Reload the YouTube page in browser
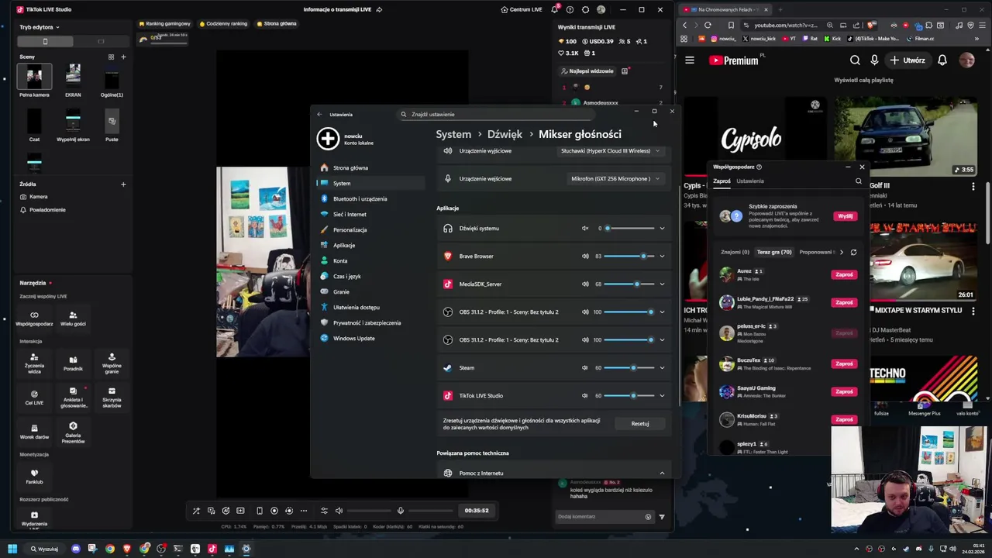The width and height of the screenshot is (992, 558). click(708, 25)
